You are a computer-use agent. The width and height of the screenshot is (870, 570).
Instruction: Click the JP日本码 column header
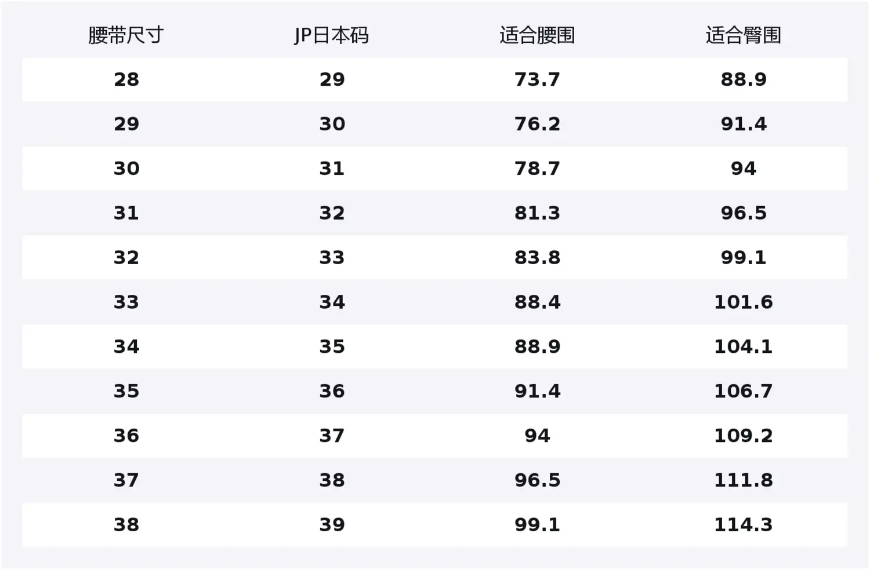(x=331, y=35)
